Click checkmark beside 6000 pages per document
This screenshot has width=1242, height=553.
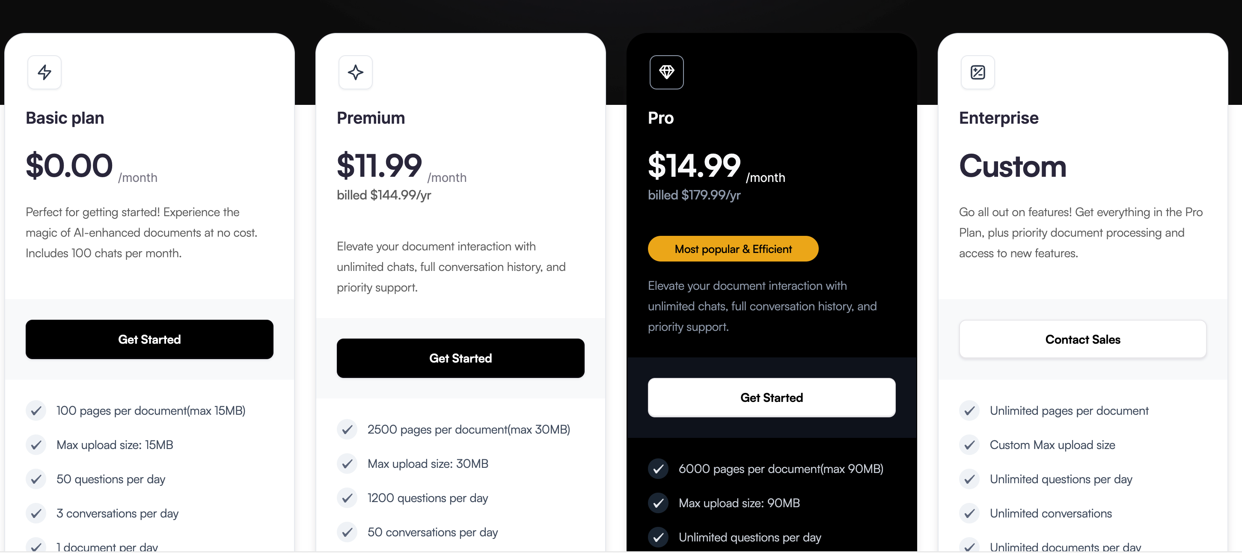(658, 469)
